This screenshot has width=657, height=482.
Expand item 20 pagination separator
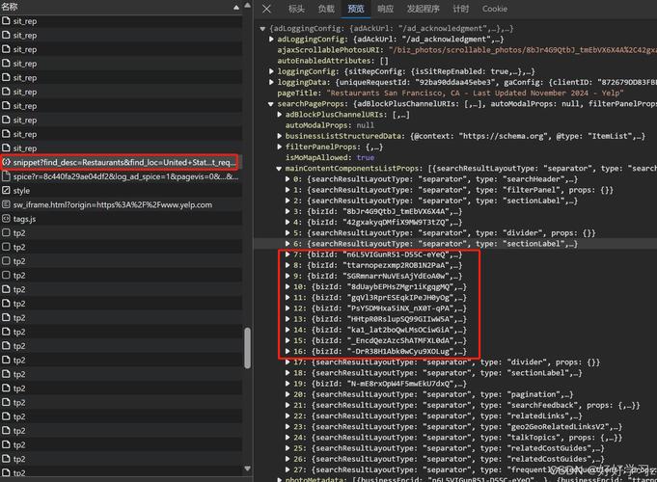tap(287, 394)
